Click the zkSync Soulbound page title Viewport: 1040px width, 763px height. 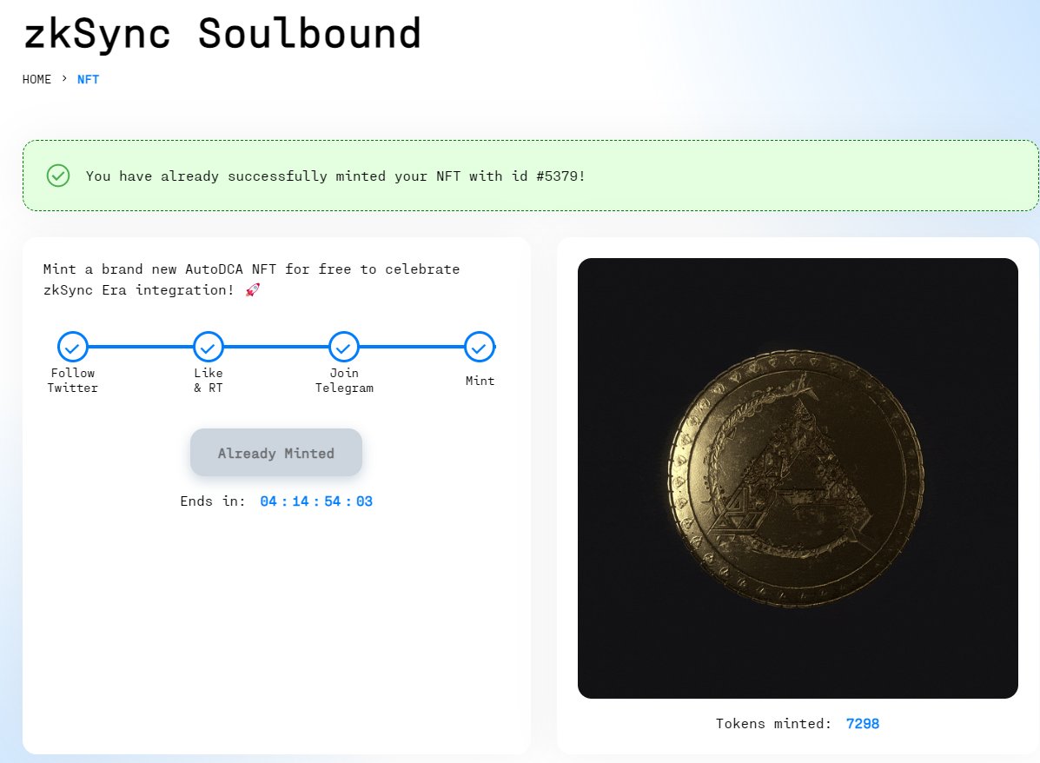pyautogui.click(x=222, y=33)
